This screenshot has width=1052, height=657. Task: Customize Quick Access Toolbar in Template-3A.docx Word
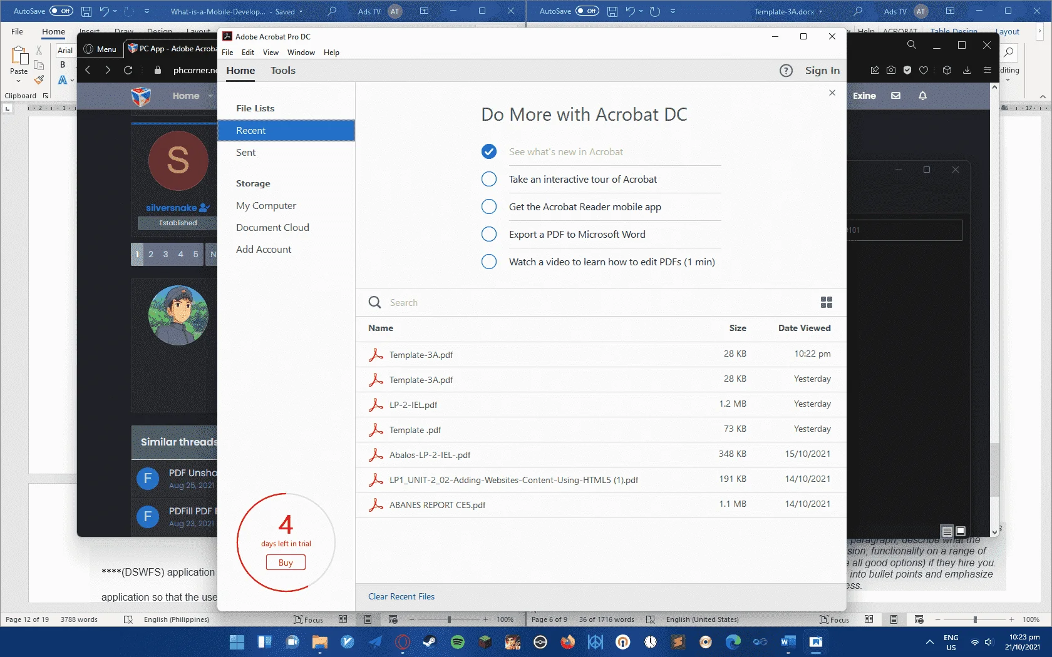[x=673, y=11]
